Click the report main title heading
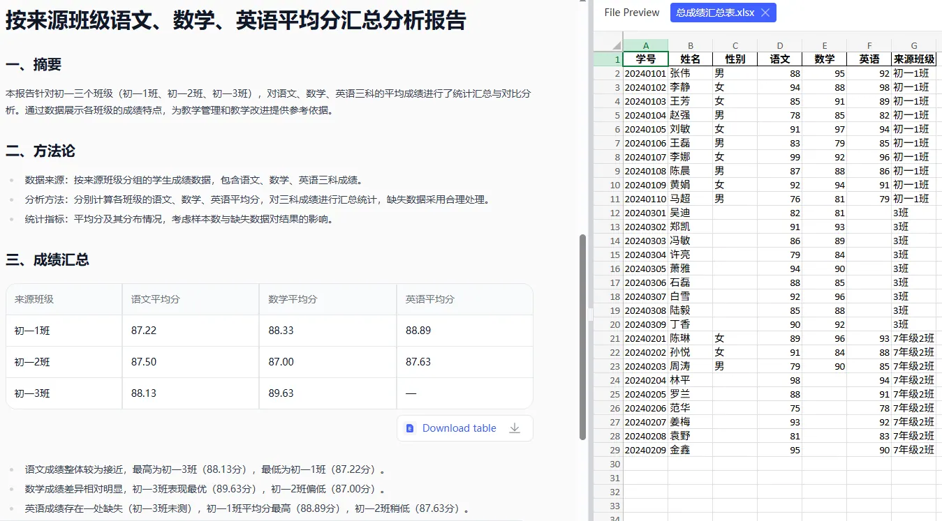The image size is (942, 521). 235,21
